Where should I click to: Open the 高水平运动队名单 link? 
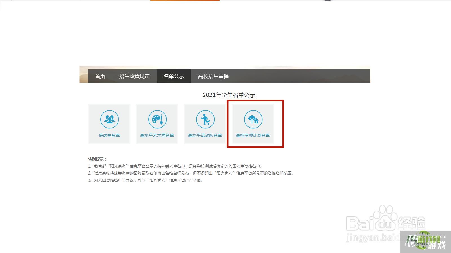(x=205, y=135)
